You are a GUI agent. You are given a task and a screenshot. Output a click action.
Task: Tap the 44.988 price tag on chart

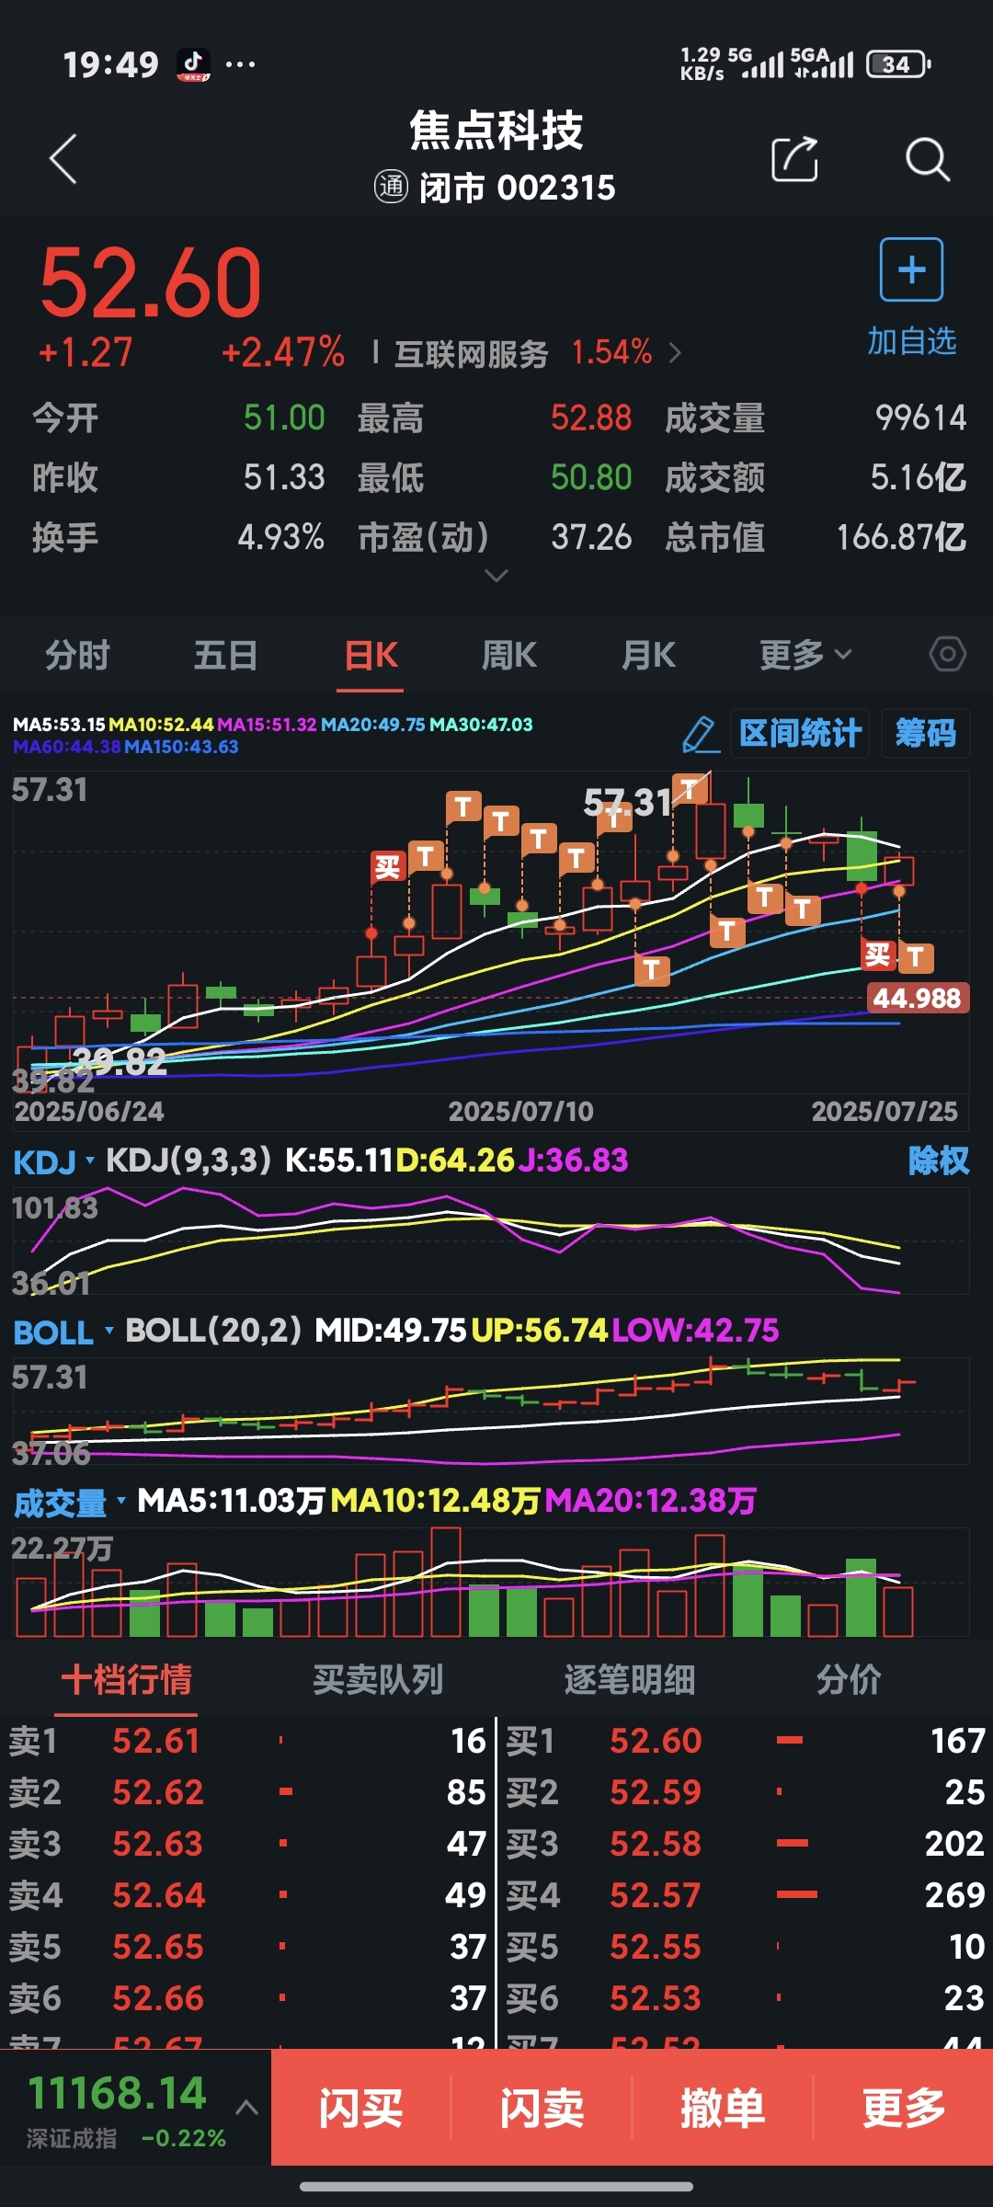click(x=917, y=998)
